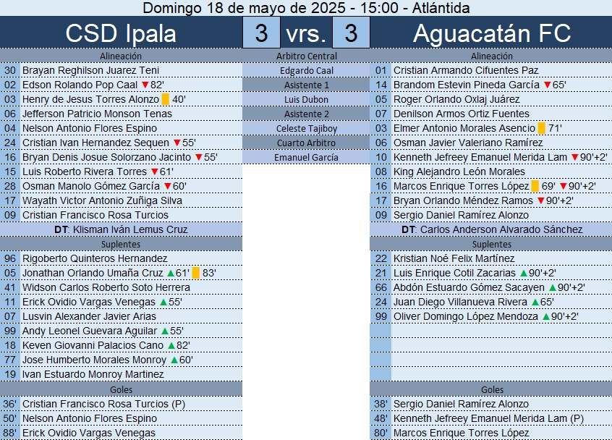Select the Aguacatán FC team name header
This screenshot has height=440, width=612.
[x=491, y=33]
